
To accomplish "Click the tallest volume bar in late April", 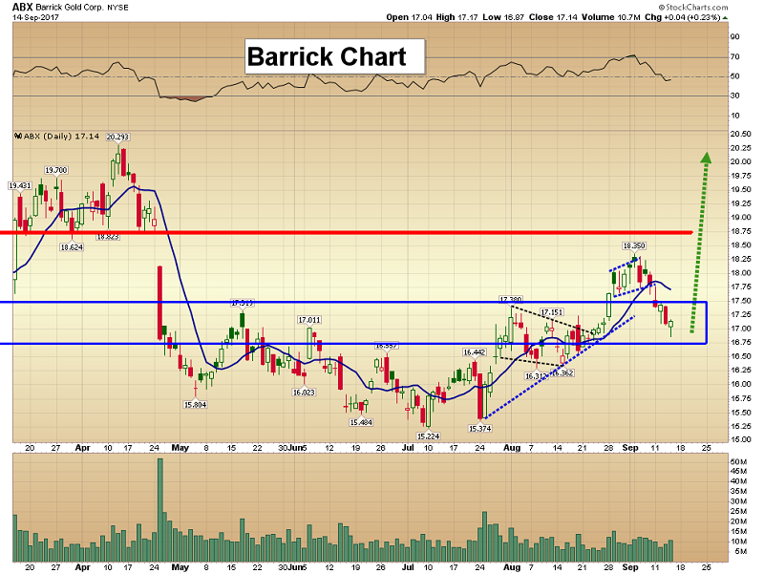I will tap(159, 510).
